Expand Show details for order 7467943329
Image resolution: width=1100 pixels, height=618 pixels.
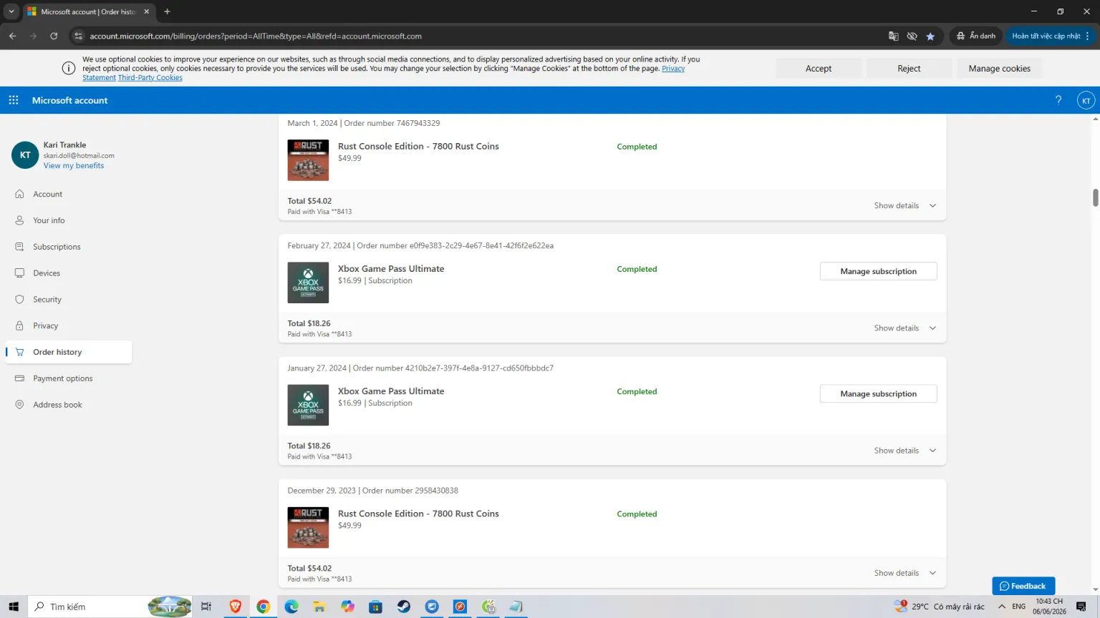pyautogui.click(x=905, y=205)
